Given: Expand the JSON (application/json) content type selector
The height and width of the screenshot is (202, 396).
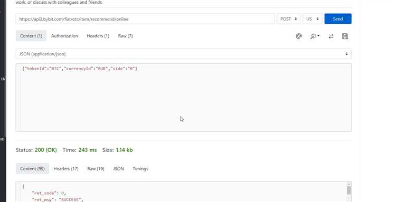Looking at the screenshot, I should (x=183, y=54).
